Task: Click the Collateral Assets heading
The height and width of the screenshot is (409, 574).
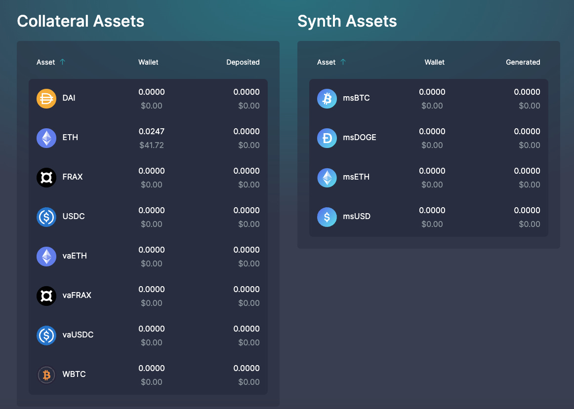Action: pyautogui.click(x=81, y=21)
